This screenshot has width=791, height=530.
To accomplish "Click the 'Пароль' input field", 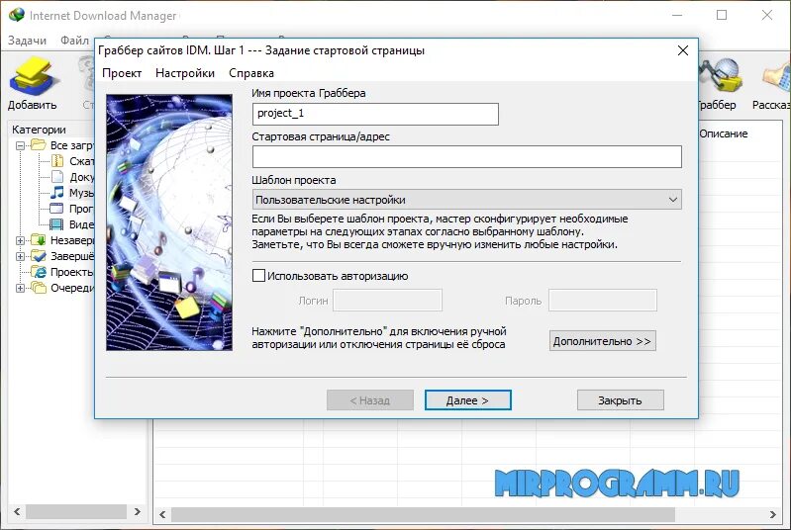I will tap(603, 301).
